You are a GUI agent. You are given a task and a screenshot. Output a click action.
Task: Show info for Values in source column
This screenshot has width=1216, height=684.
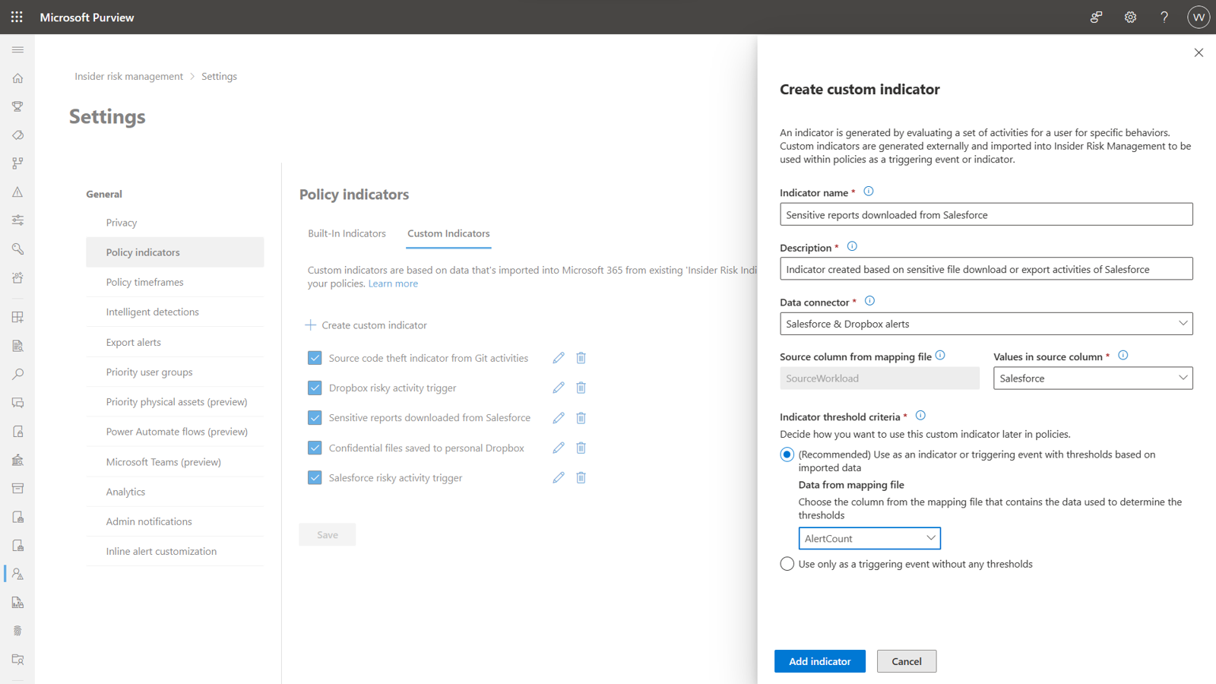(x=1123, y=355)
